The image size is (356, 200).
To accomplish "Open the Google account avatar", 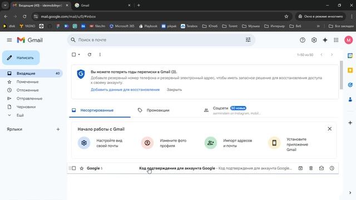I will tap(349, 40).
